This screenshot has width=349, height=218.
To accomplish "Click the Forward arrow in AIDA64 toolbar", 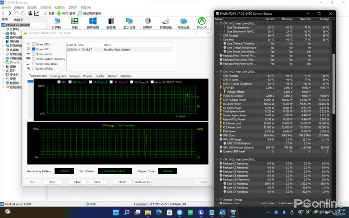I will 10,13.
